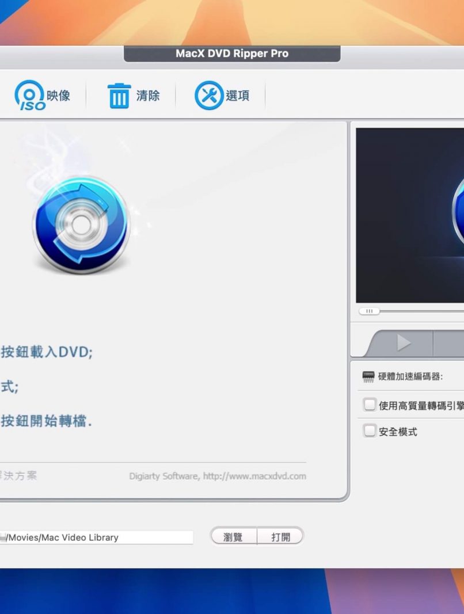Click the 清除 toolbar label
Screen dimensions: 464x614
[148, 96]
